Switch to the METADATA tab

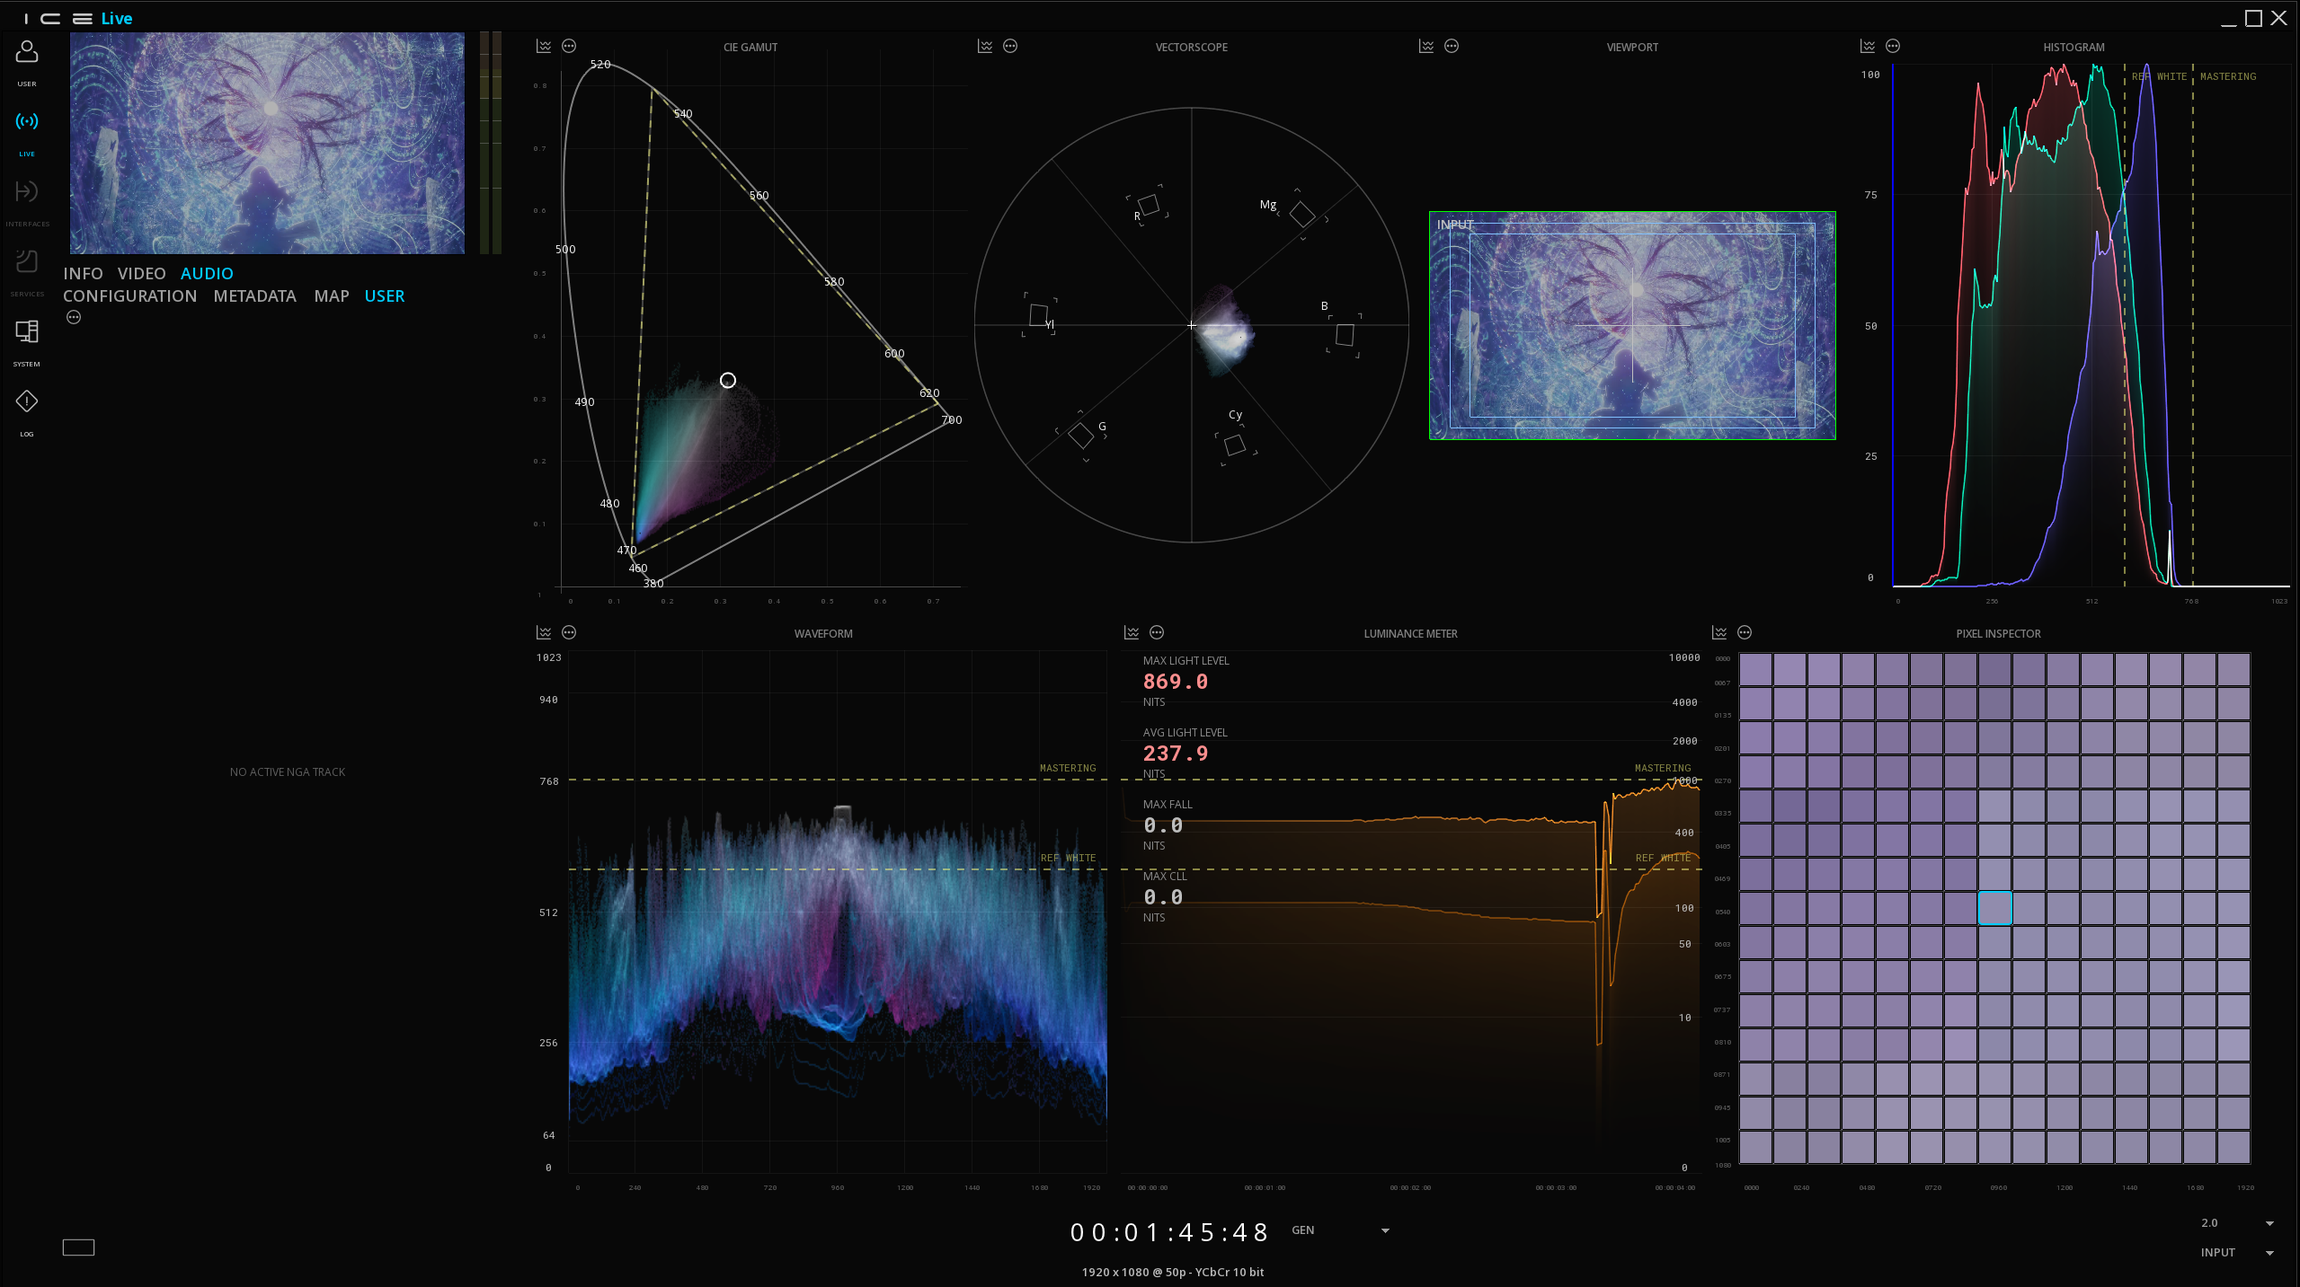[254, 295]
